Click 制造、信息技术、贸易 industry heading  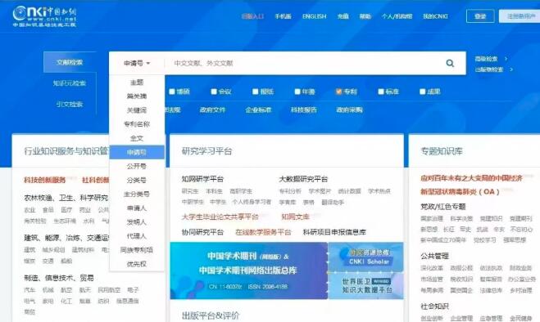pyautogui.click(x=58, y=278)
